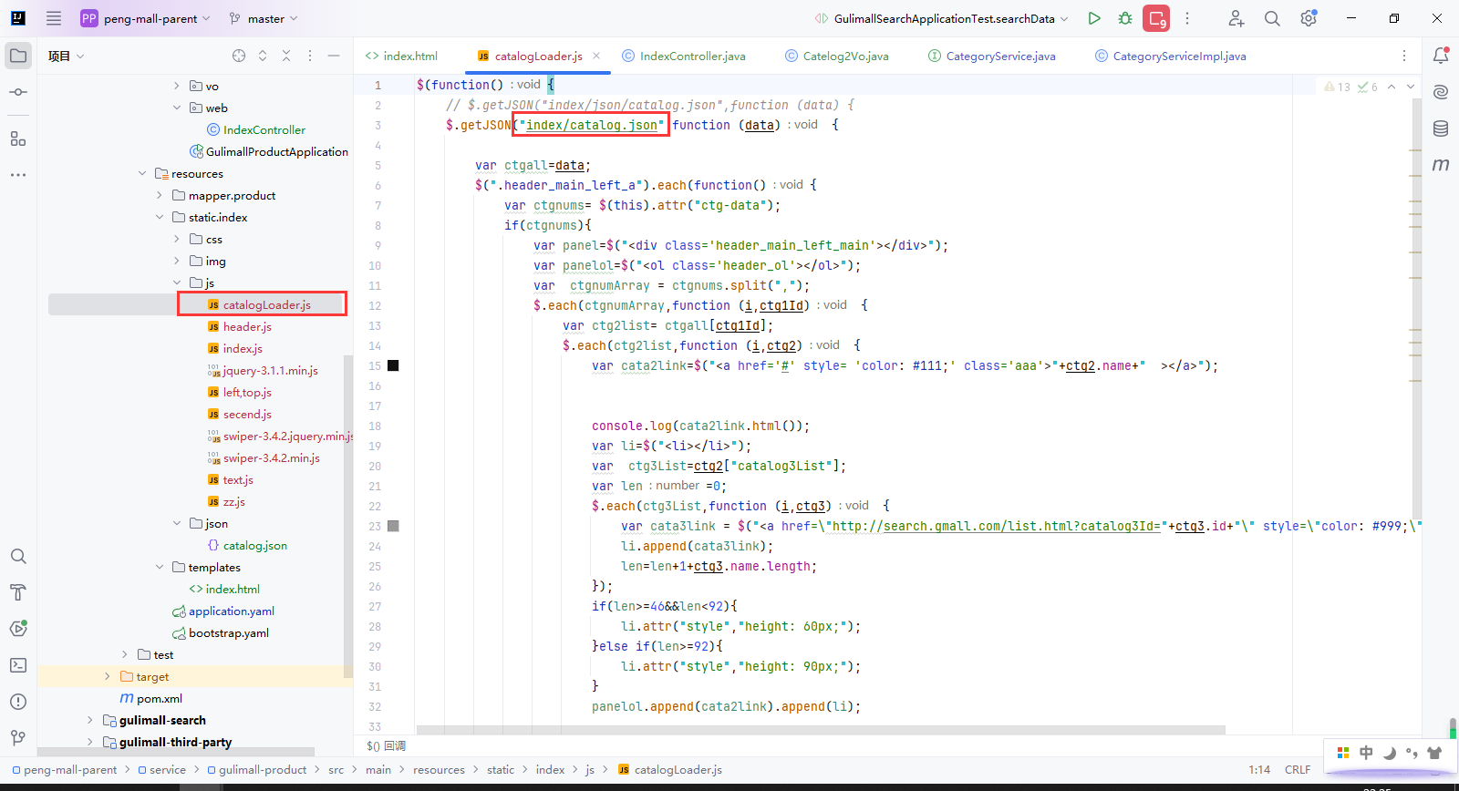
Task: Open run configuration selector dropdown
Action: click(x=941, y=18)
